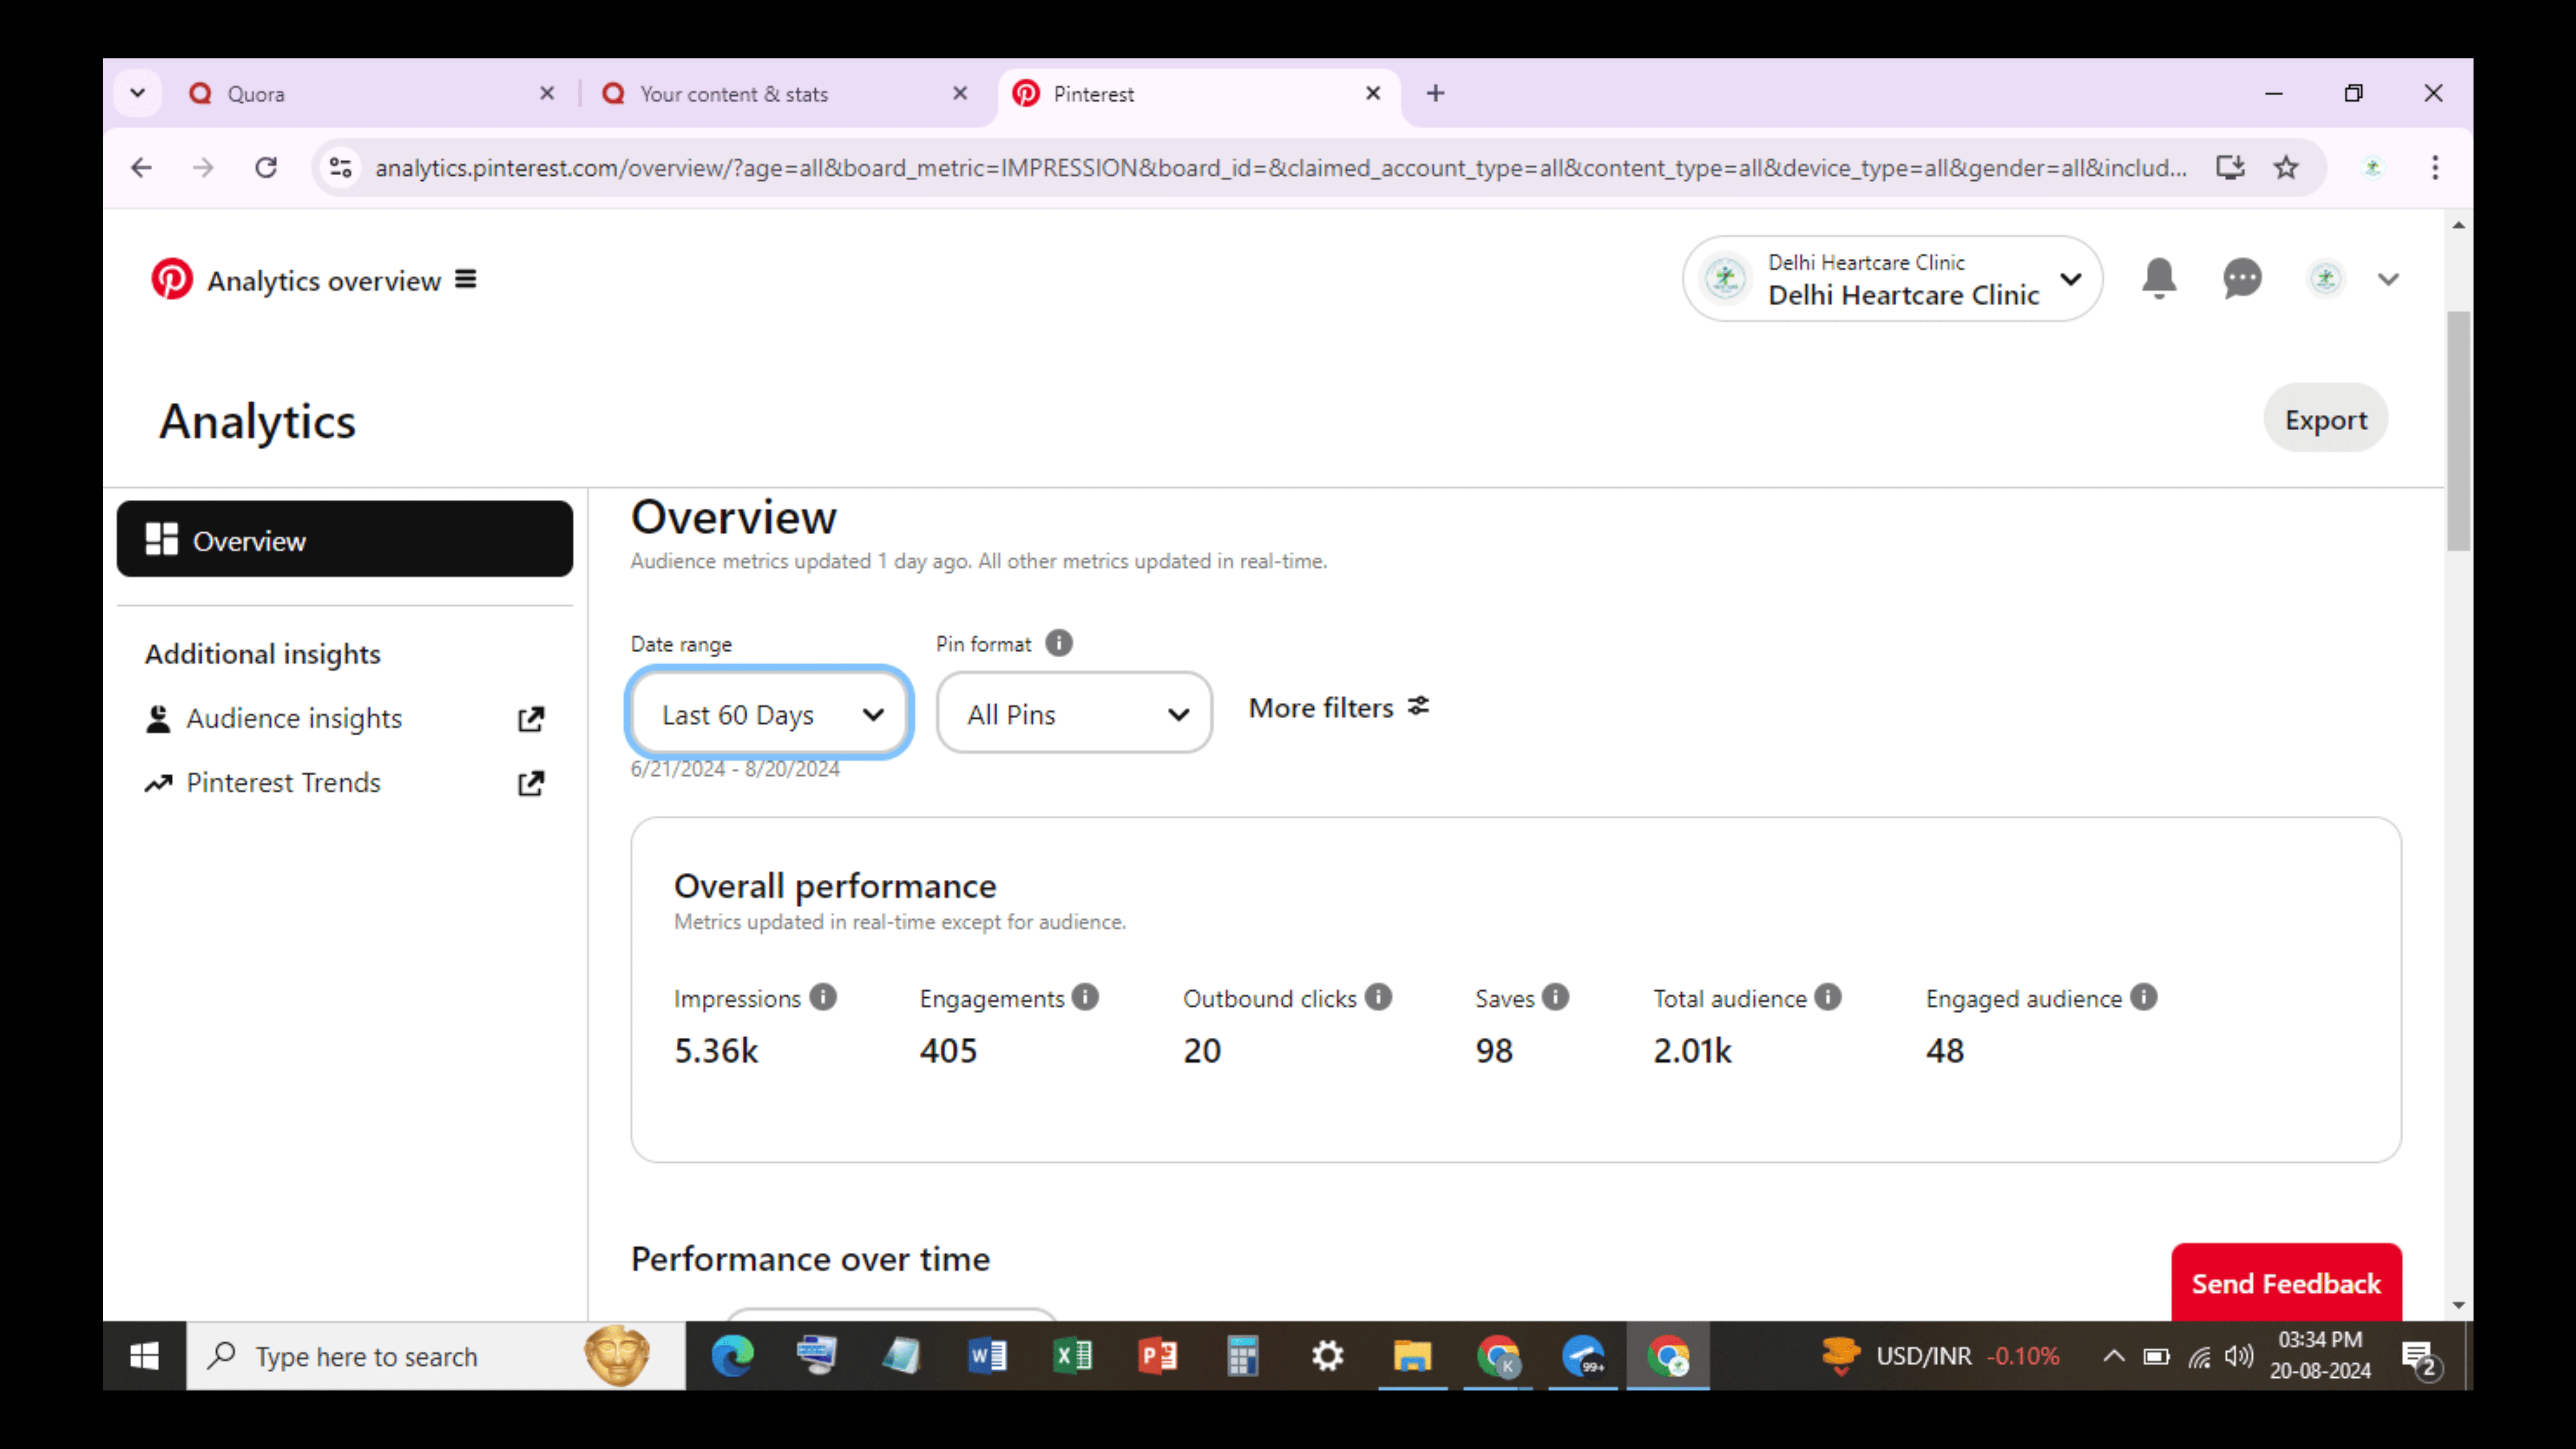Expand the account options chevron

[x=2388, y=280]
